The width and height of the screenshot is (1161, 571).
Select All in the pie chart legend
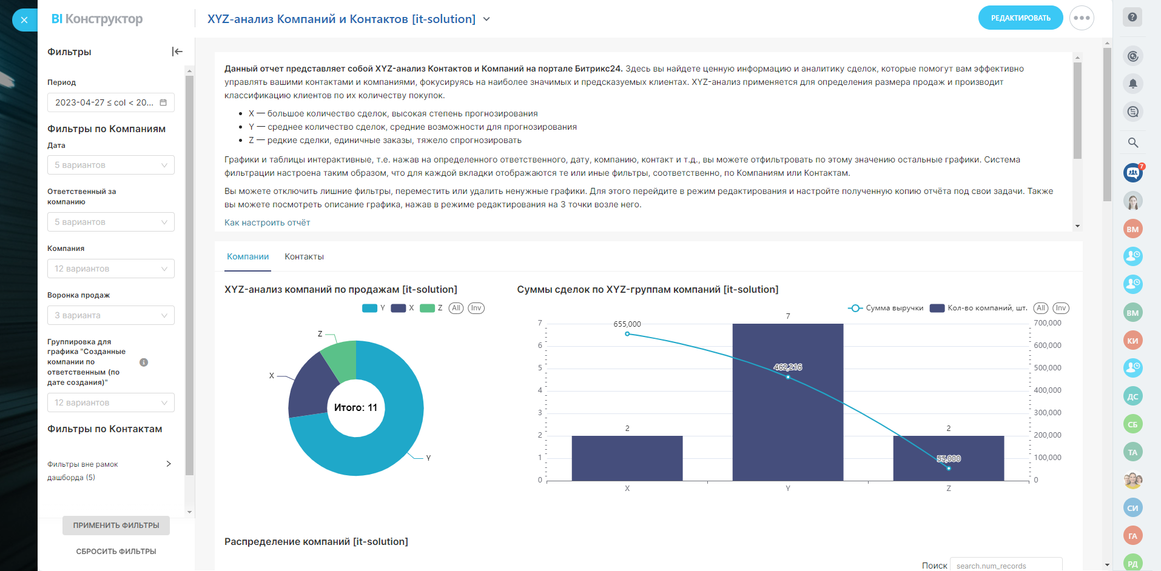point(456,308)
